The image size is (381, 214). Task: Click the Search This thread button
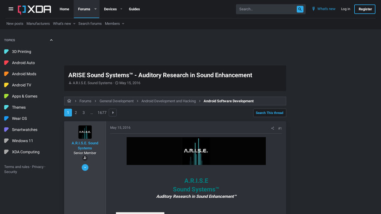pos(269,113)
